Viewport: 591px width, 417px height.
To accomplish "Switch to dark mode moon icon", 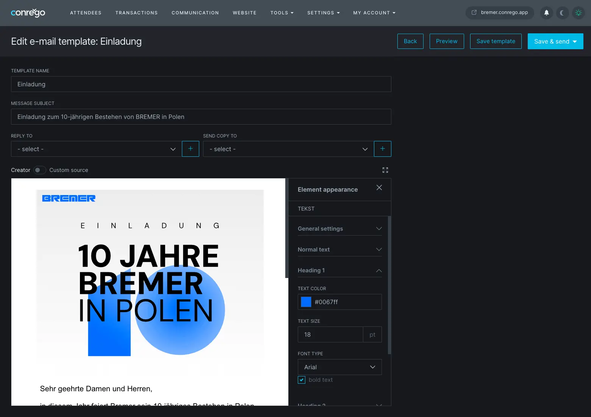I will (562, 13).
